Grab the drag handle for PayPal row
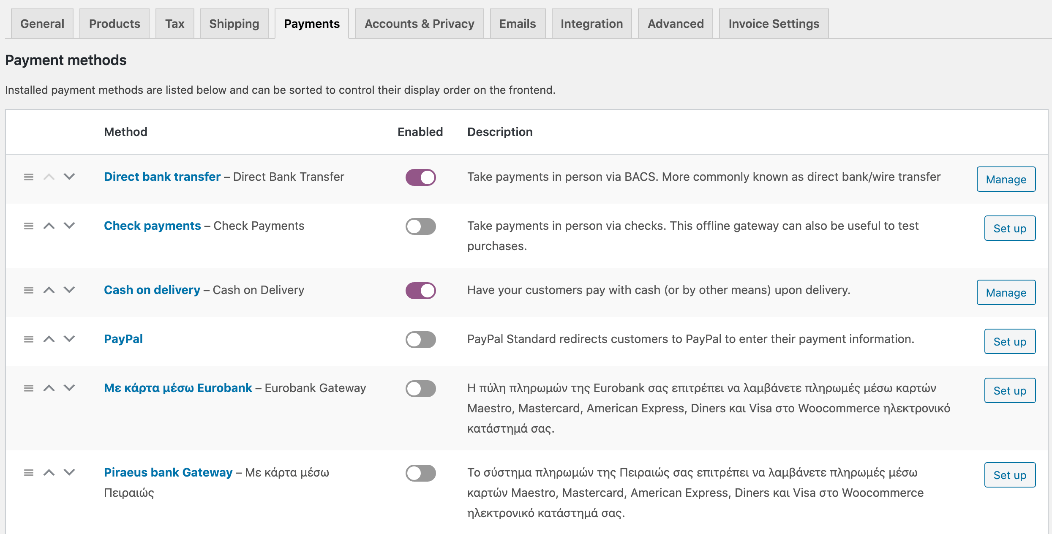This screenshot has width=1052, height=534. point(29,339)
